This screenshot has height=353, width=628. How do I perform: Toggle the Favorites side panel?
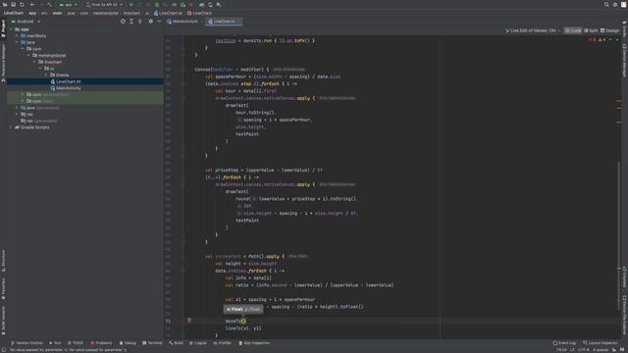[x=3, y=288]
